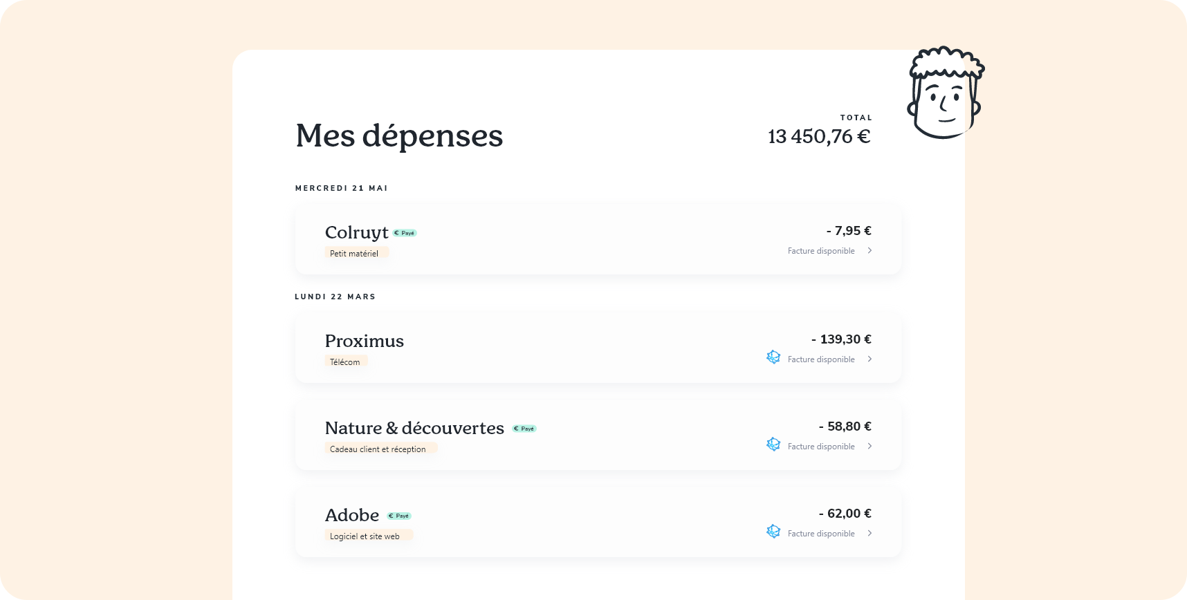Select the Télécom category tag
The image size is (1187, 600).
(345, 362)
